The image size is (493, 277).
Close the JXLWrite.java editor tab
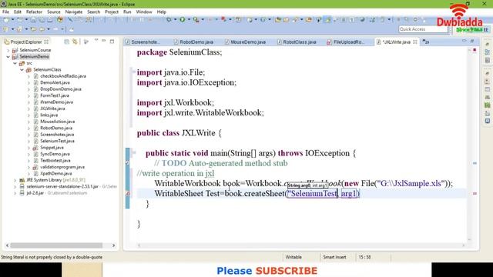pyautogui.click(x=415, y=42)
